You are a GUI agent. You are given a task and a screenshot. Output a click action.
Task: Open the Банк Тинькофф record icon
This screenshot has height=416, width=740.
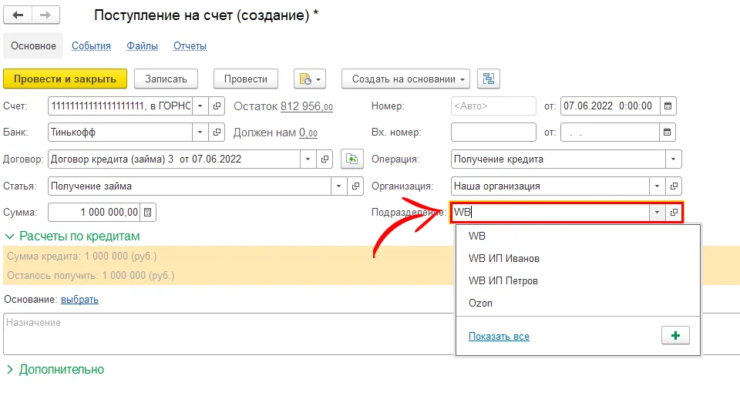coord(217,133)
